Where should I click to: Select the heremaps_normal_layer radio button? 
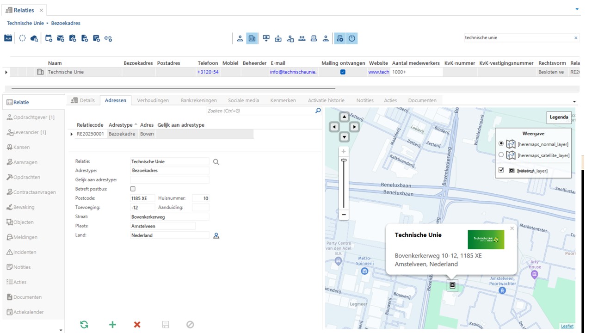point(501,144)
